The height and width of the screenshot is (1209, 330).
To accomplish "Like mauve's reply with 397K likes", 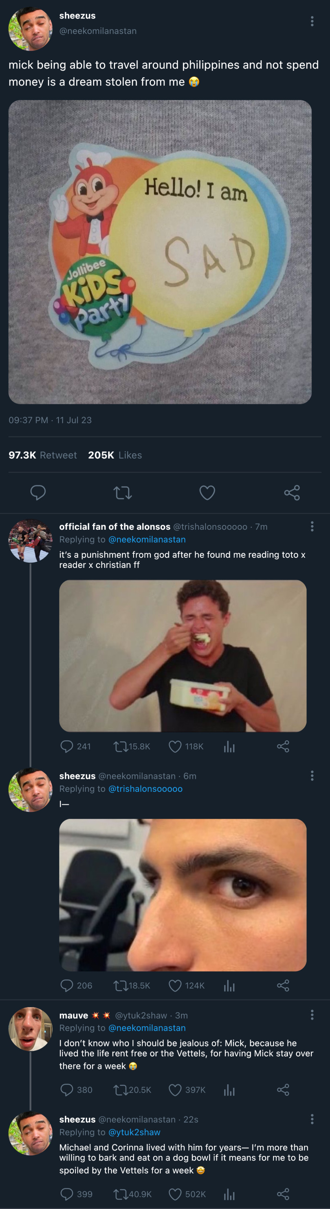I will click(175, 1090).
